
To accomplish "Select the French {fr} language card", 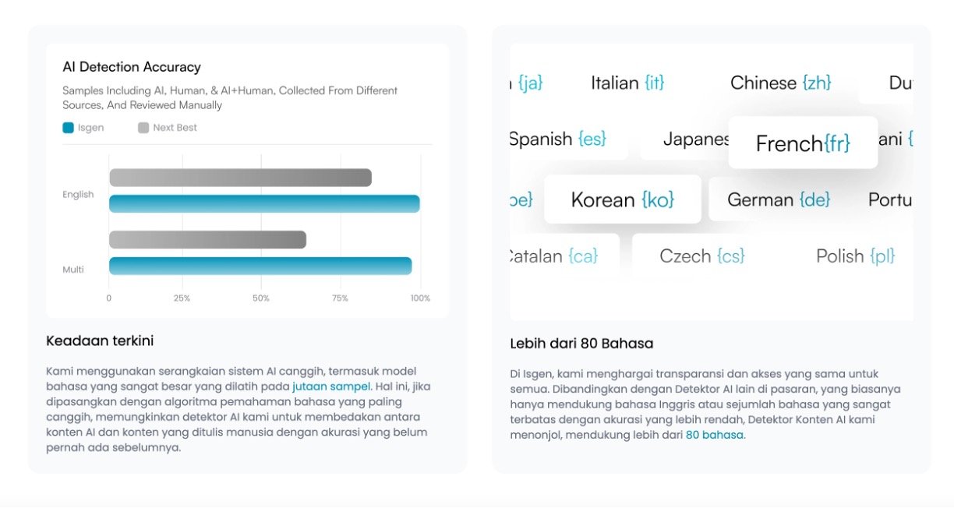I will tap(803, 143).
